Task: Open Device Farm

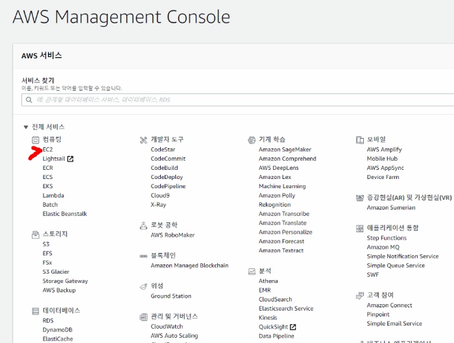Action: 383,177
